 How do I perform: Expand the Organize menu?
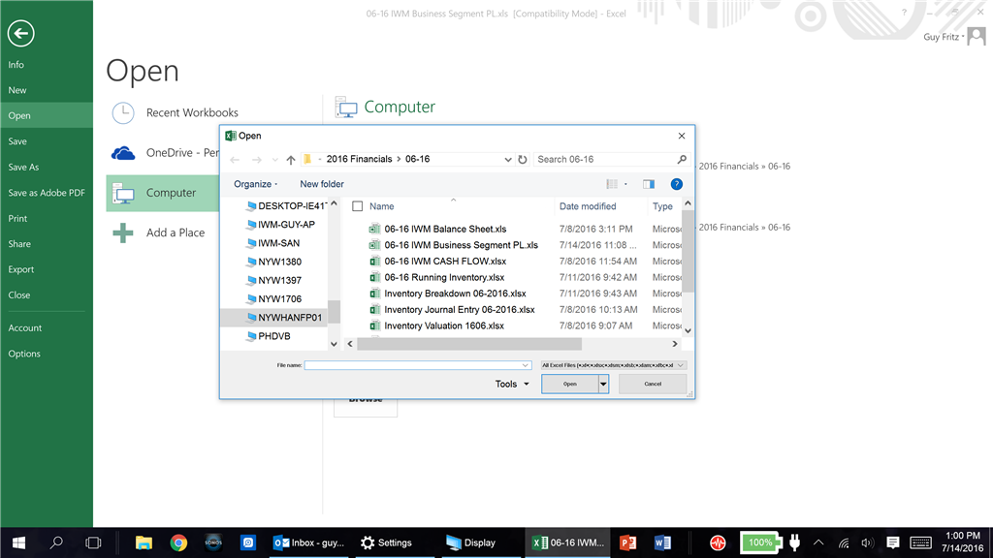click(253, 184)
